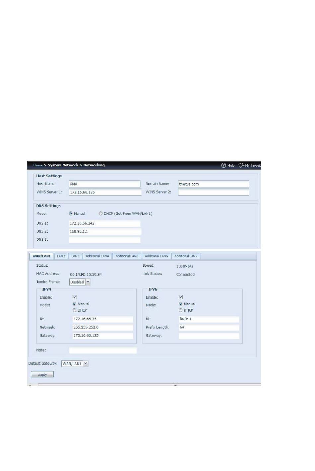Switch to the LAN2 tab
This screenshot has width=315, height=471.
point(61,256)
